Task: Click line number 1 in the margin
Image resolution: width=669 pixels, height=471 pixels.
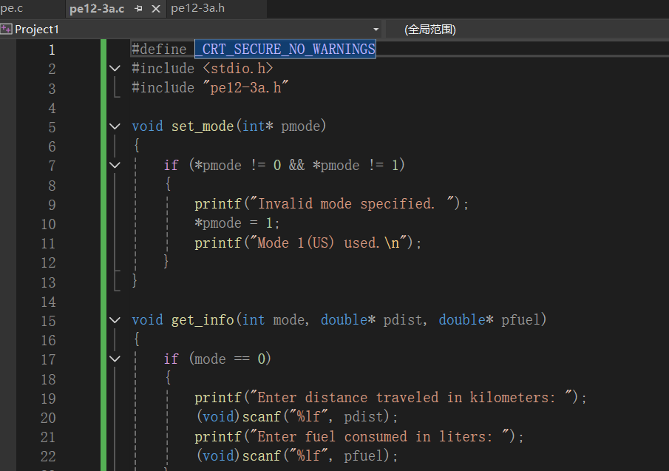Action: coord(52,50)
